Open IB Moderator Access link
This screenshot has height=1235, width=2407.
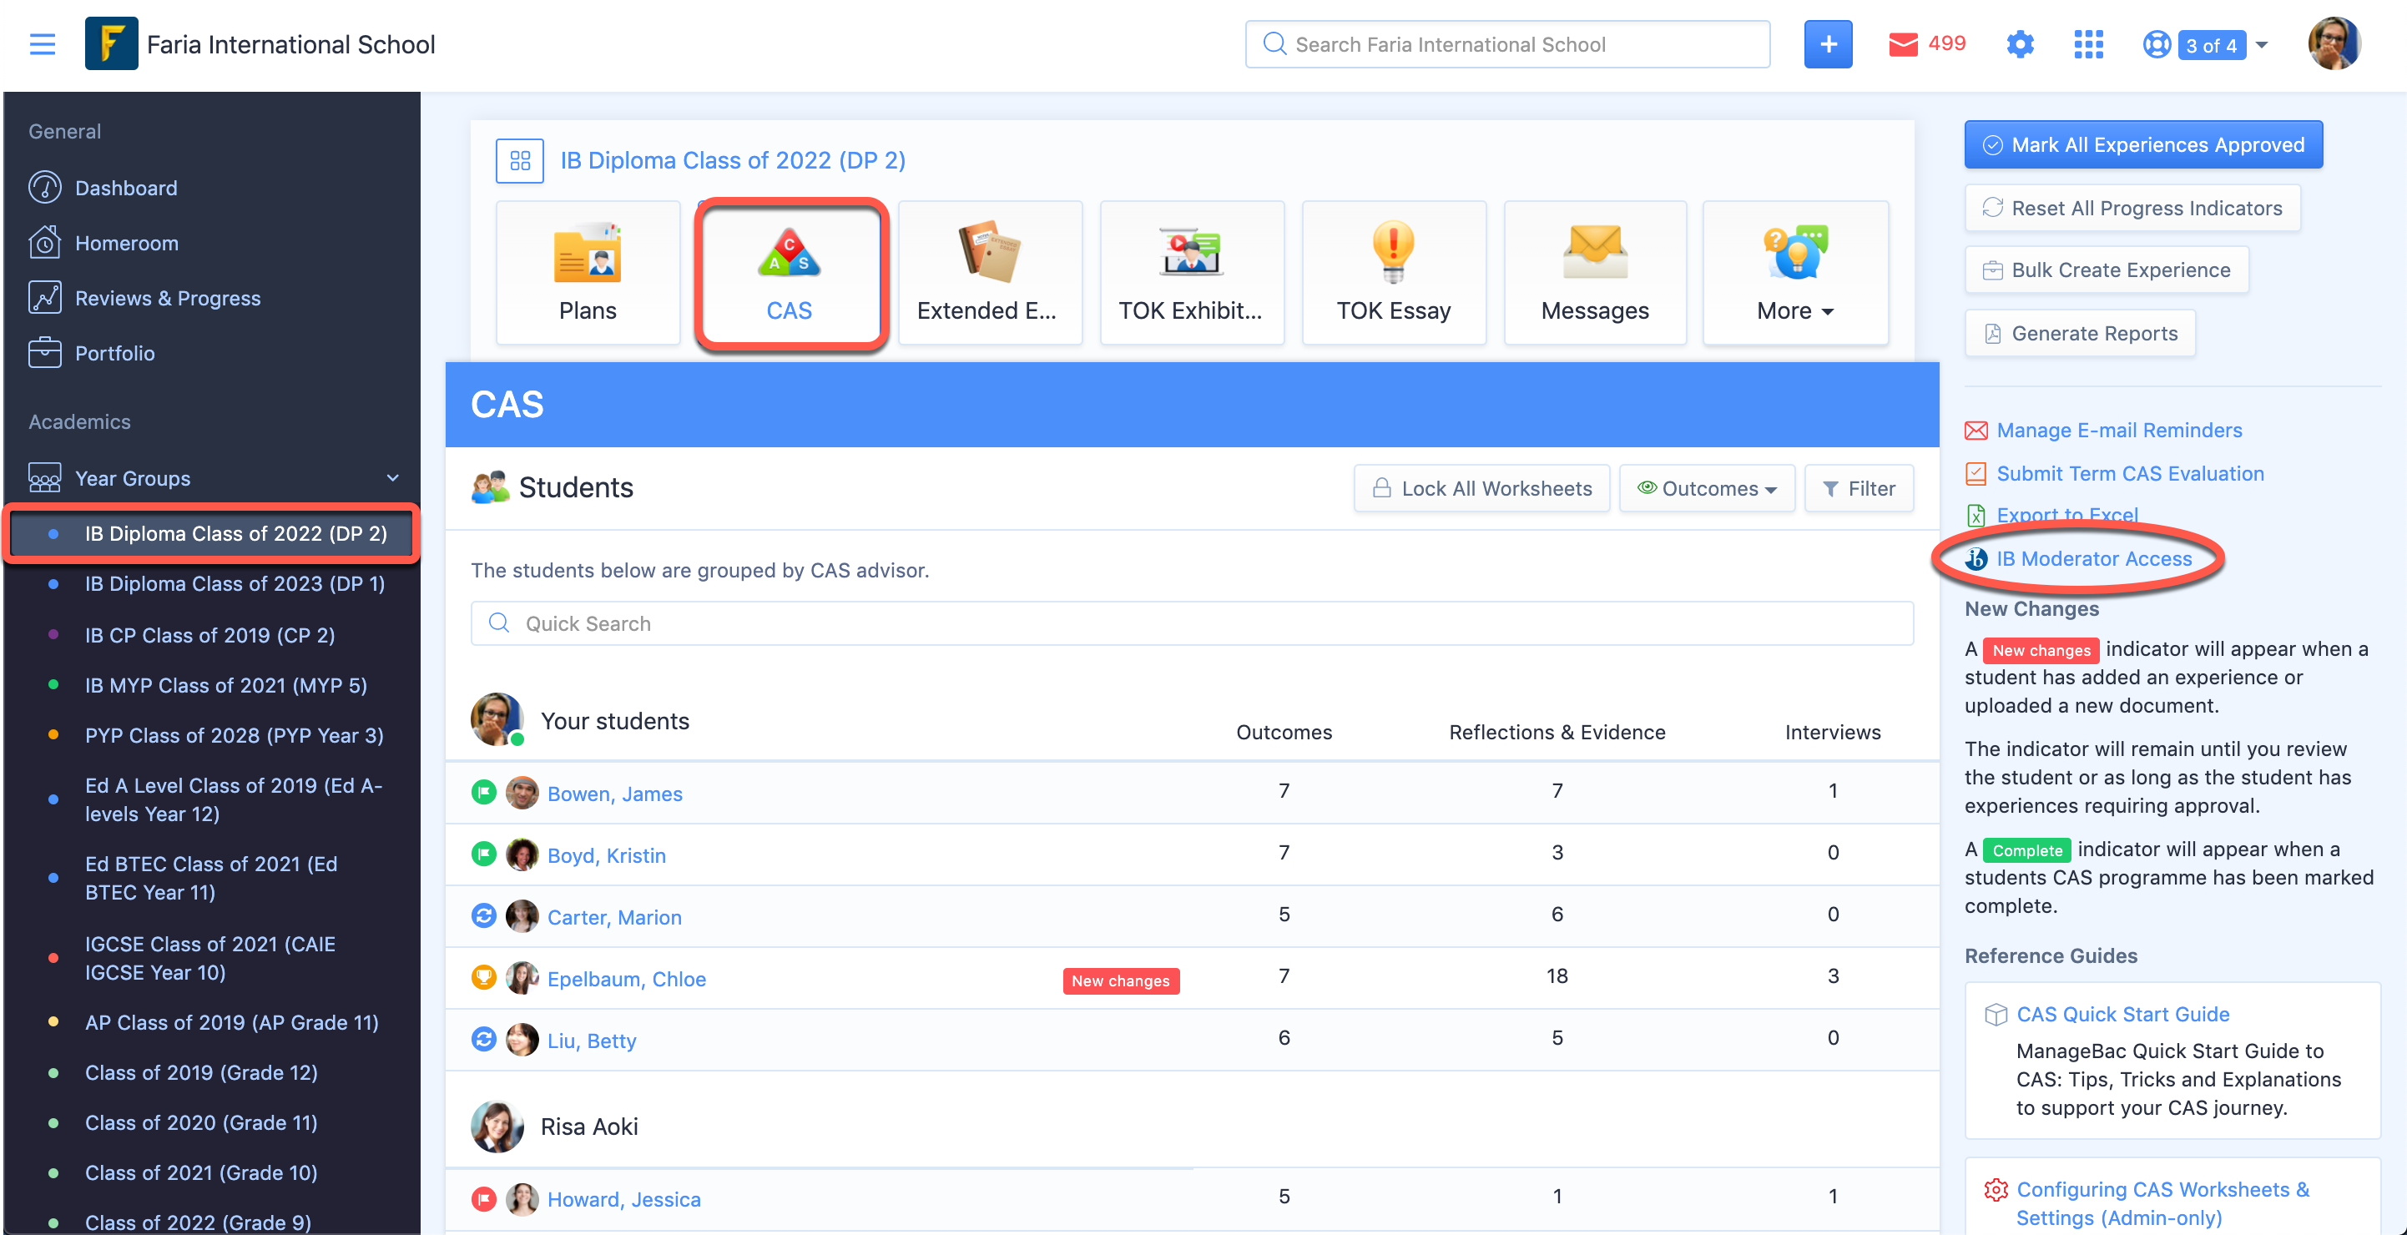click(x=2093, y=558)
